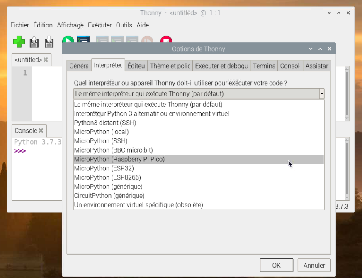This screenshot has width=362, height=278.
Task: Open the Édition menu
Action: tap(43, 25)
